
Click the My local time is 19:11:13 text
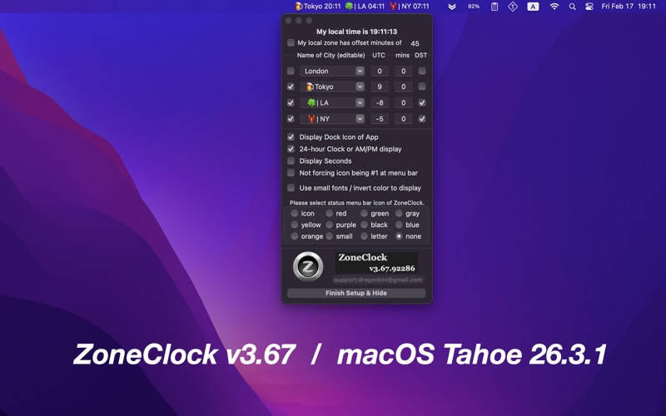[357, 32]
